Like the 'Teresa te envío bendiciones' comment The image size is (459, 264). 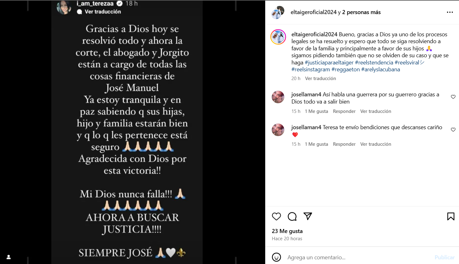click(x=453, y=129)
